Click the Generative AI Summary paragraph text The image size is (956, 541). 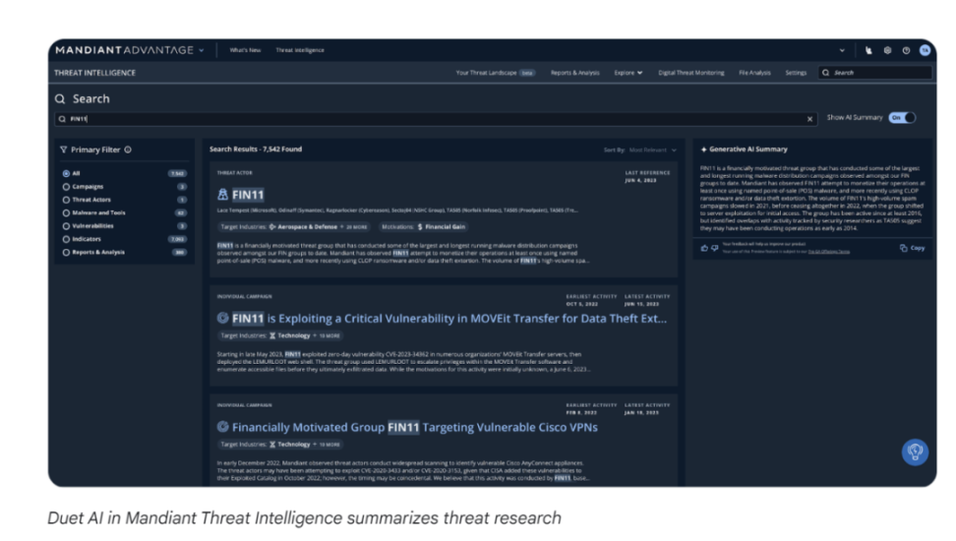click(812, 199)
